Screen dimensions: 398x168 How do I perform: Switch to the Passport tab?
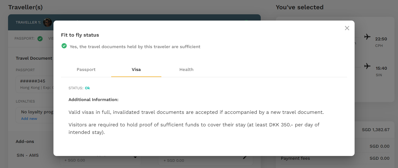pos(86,69)
